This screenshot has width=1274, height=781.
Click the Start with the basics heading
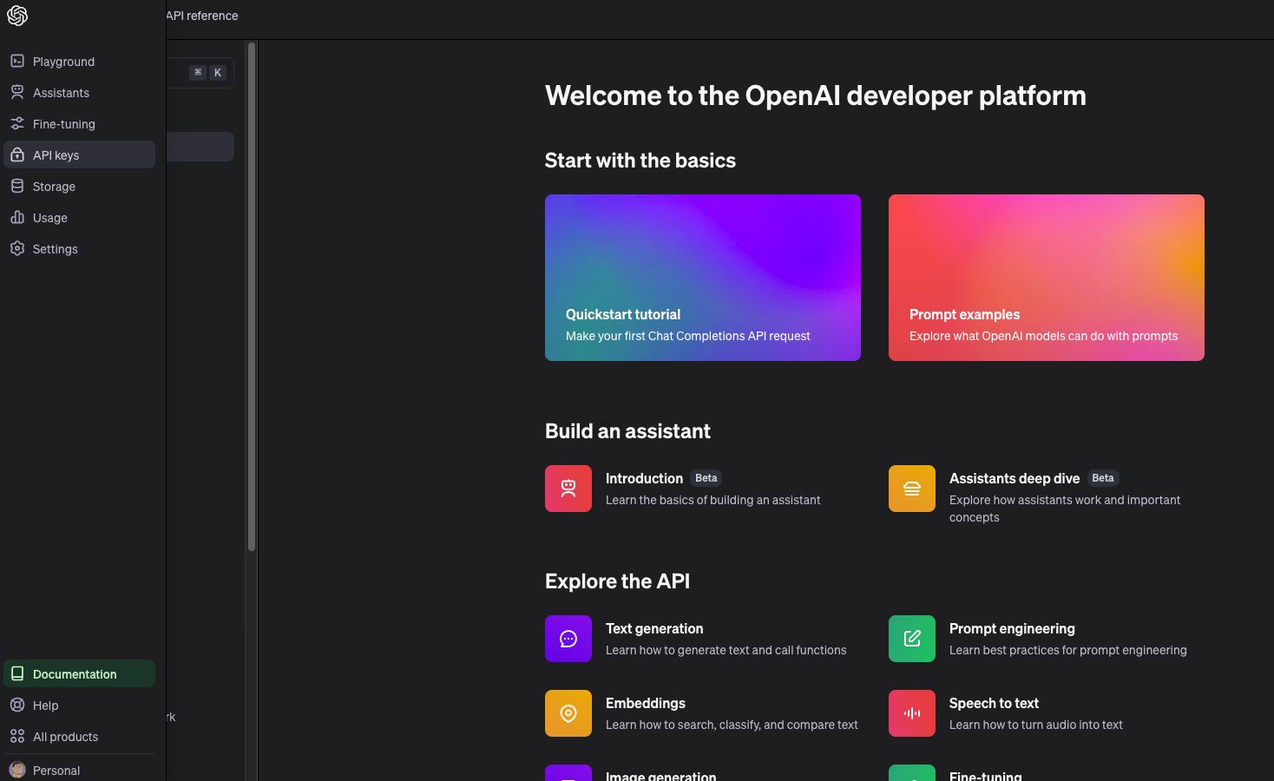pos(640,161)
